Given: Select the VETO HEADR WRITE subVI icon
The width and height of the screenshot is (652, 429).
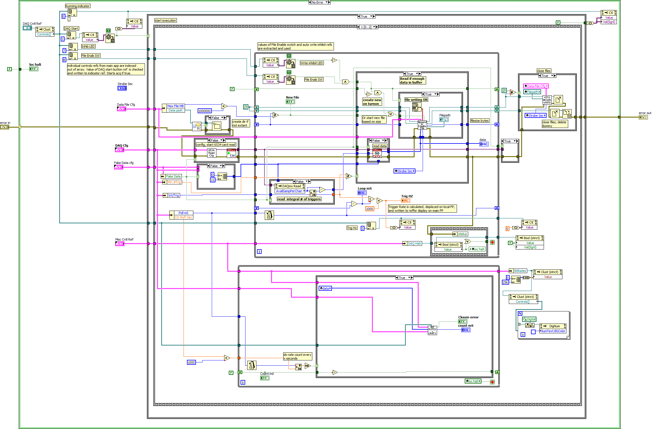Looking at the screenshot, I should [547, 100].
